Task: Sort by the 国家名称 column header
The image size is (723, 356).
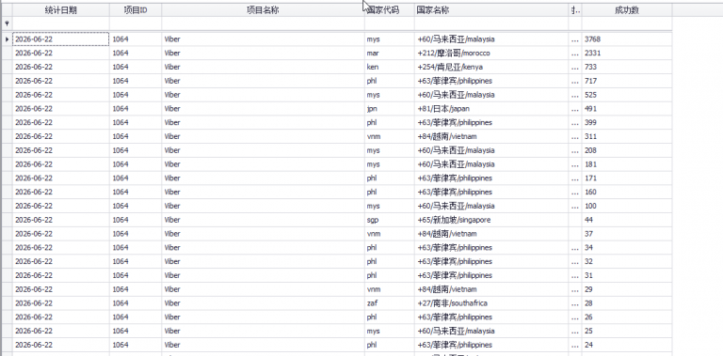Action: tap(491, 10)
